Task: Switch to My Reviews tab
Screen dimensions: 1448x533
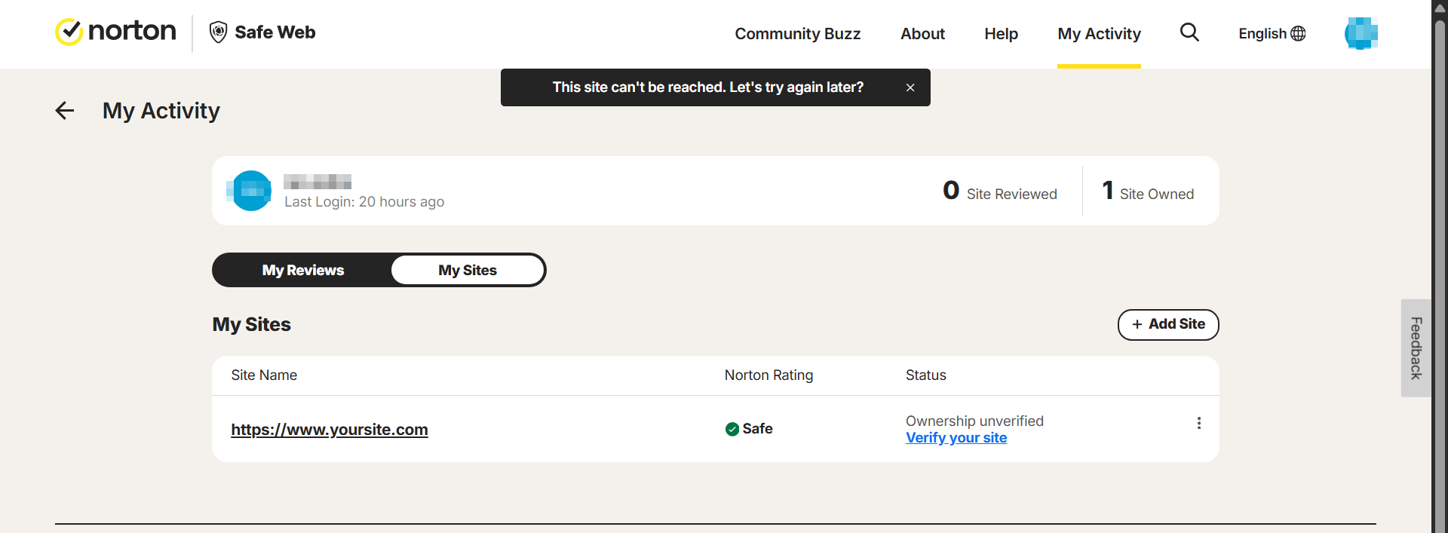Action: tap(303, 270)
